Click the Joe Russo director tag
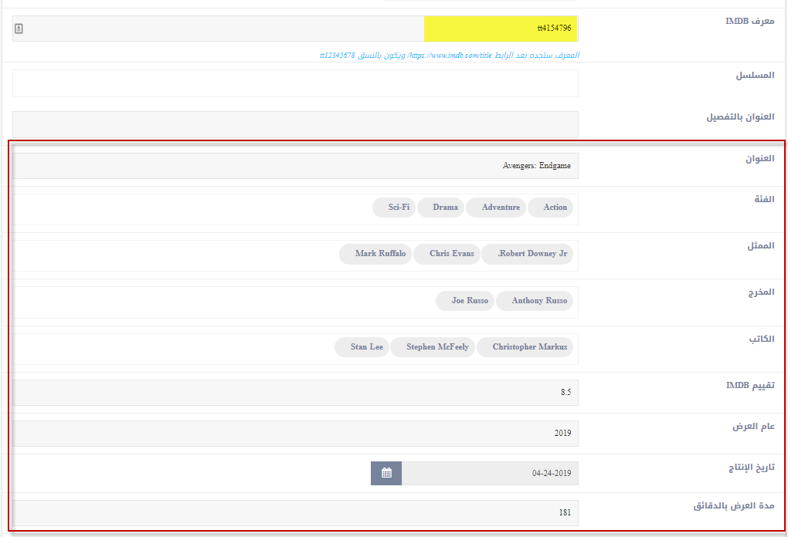The width and height of the screenshot is (788, 537). tap(465, 301)
